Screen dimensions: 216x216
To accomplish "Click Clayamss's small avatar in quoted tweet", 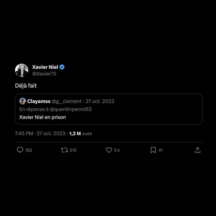I will click(23, 101).
